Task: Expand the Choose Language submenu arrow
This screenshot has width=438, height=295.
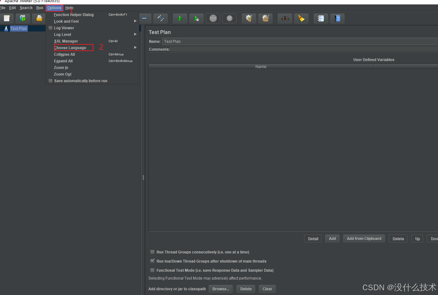Action: pyautogui.click(x=135, y=48)
